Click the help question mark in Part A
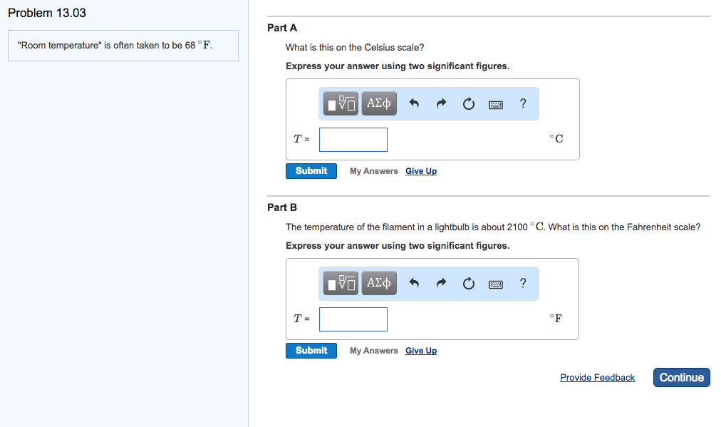The width and height of the screenshot is (721, 427). point(522,103)
